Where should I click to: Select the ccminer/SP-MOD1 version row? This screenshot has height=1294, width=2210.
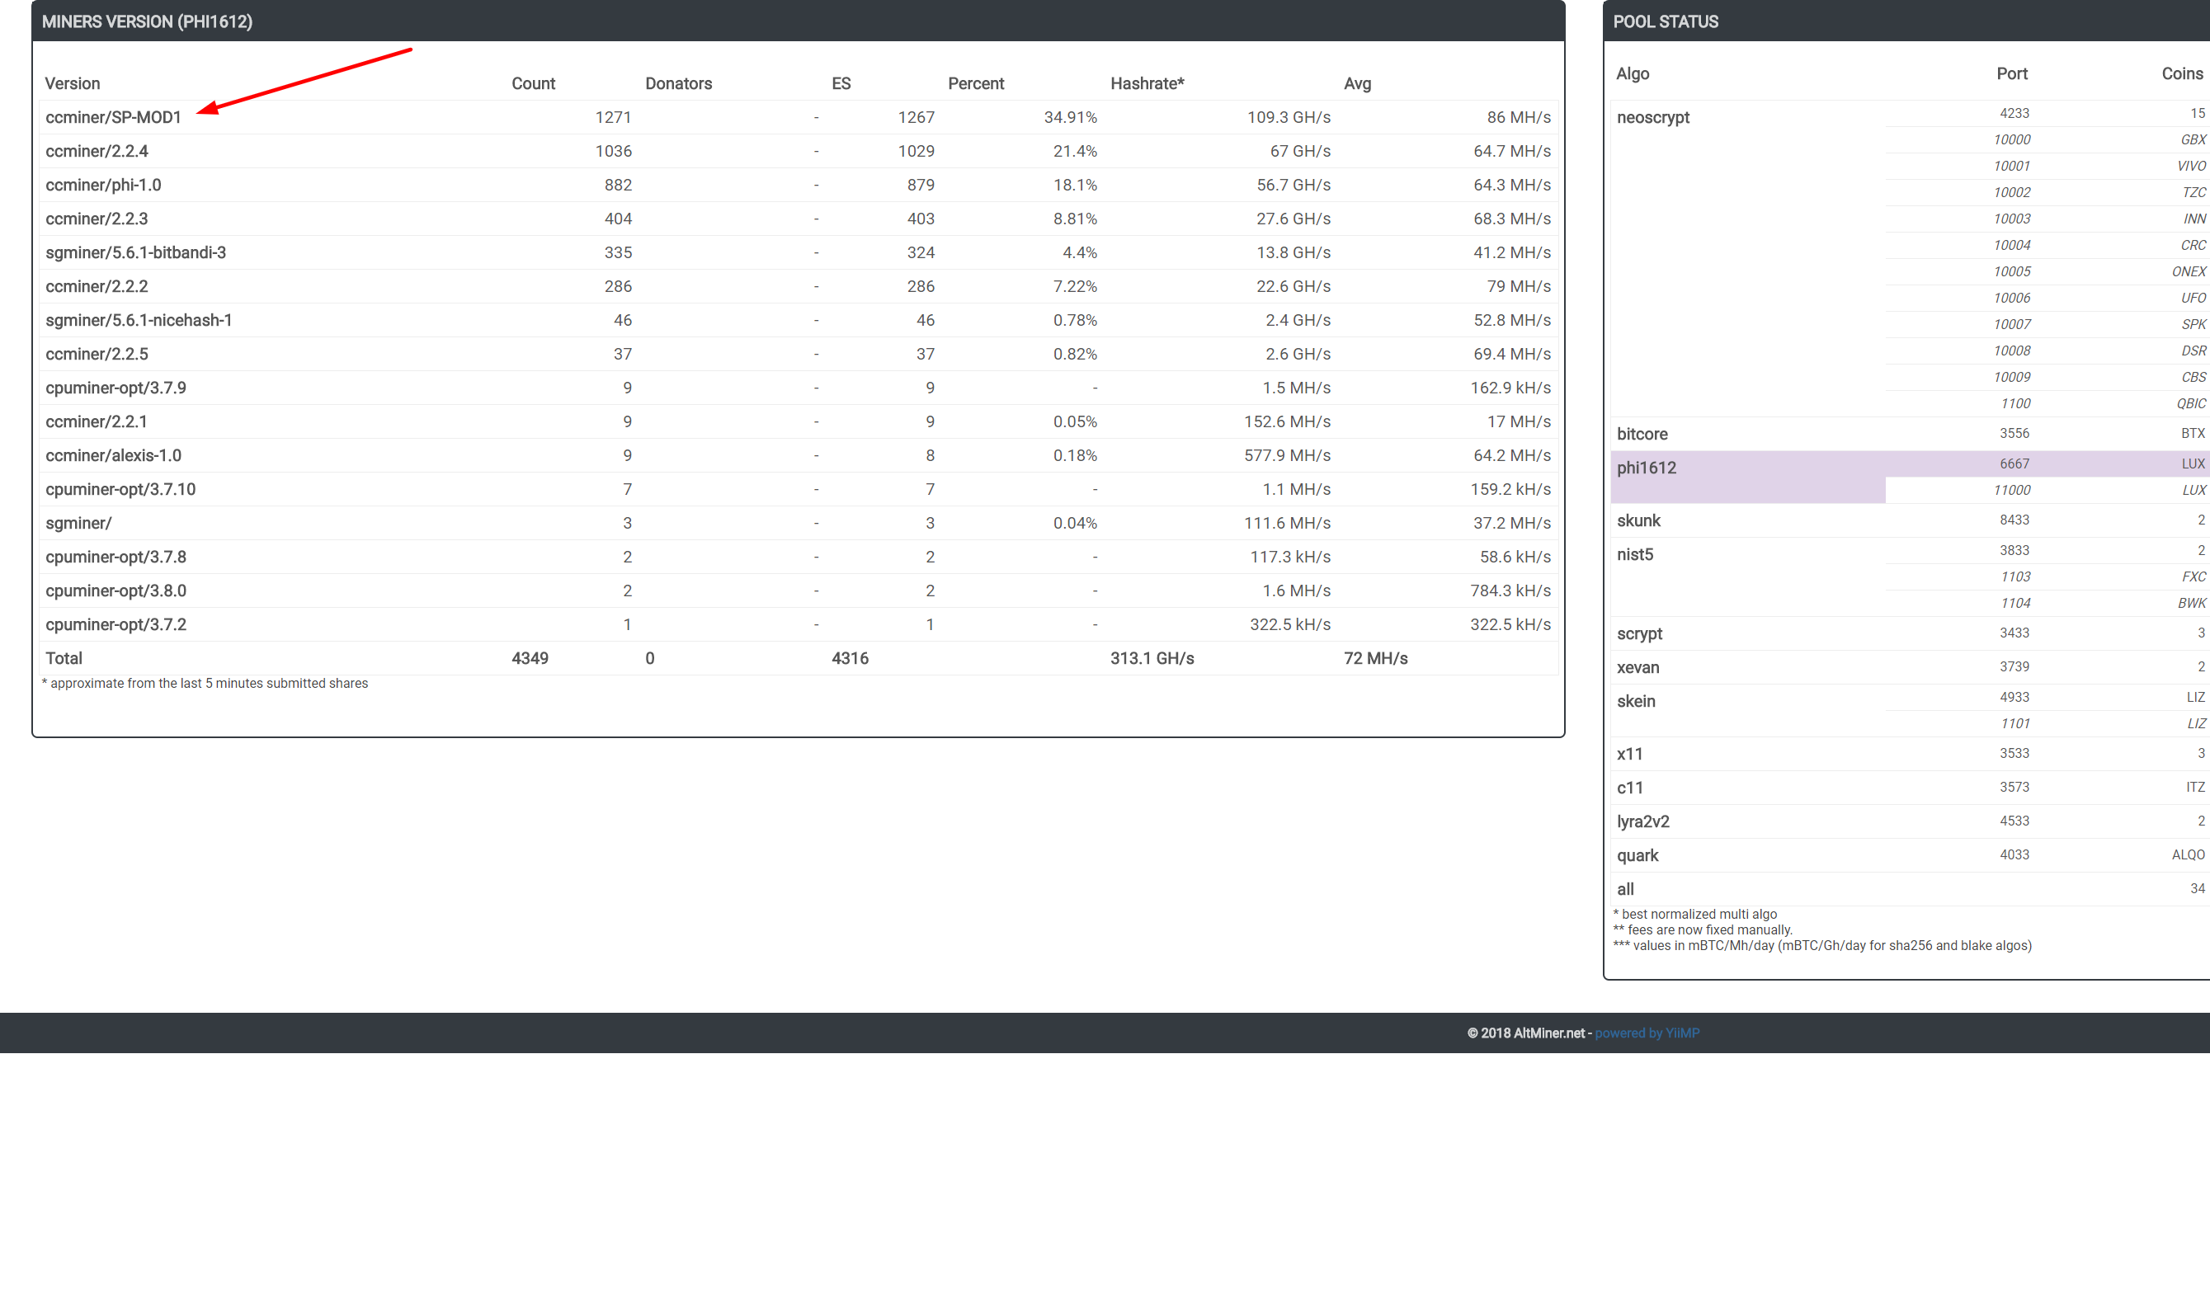(x=798, y=117)
